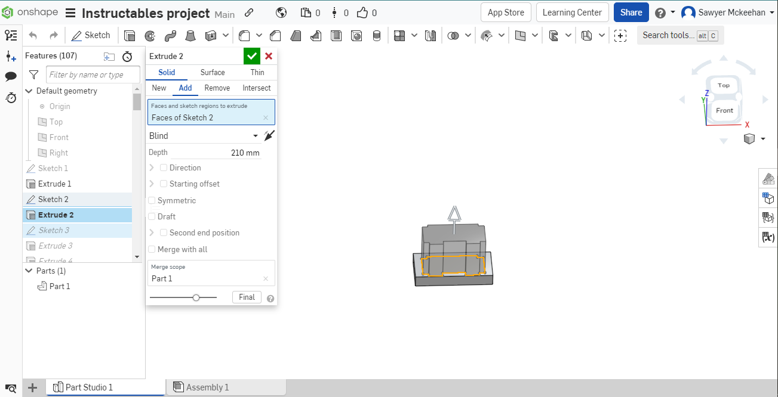Accept Extrude 2 with green checkmark
778x397 pixels.
pyautogui.click(x=252, y=56)
